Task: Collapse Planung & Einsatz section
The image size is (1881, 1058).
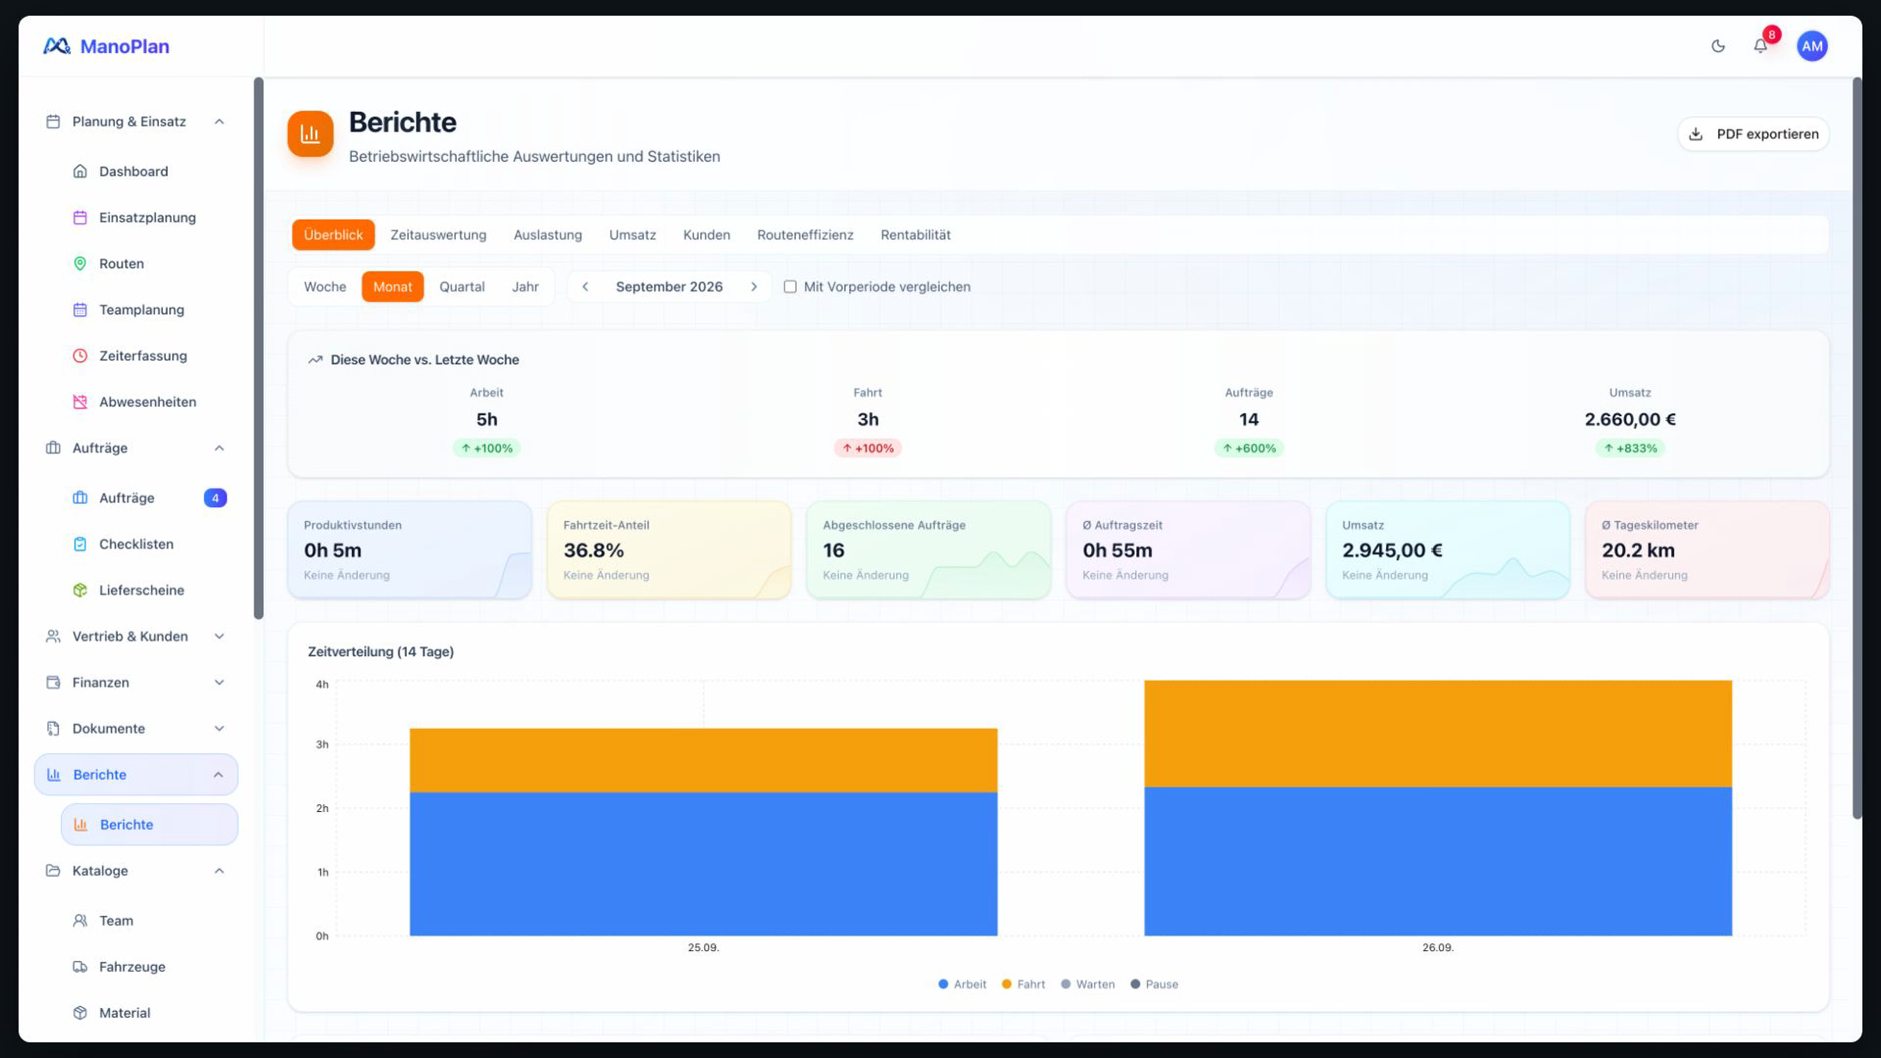Action: [x=136, y=121]
